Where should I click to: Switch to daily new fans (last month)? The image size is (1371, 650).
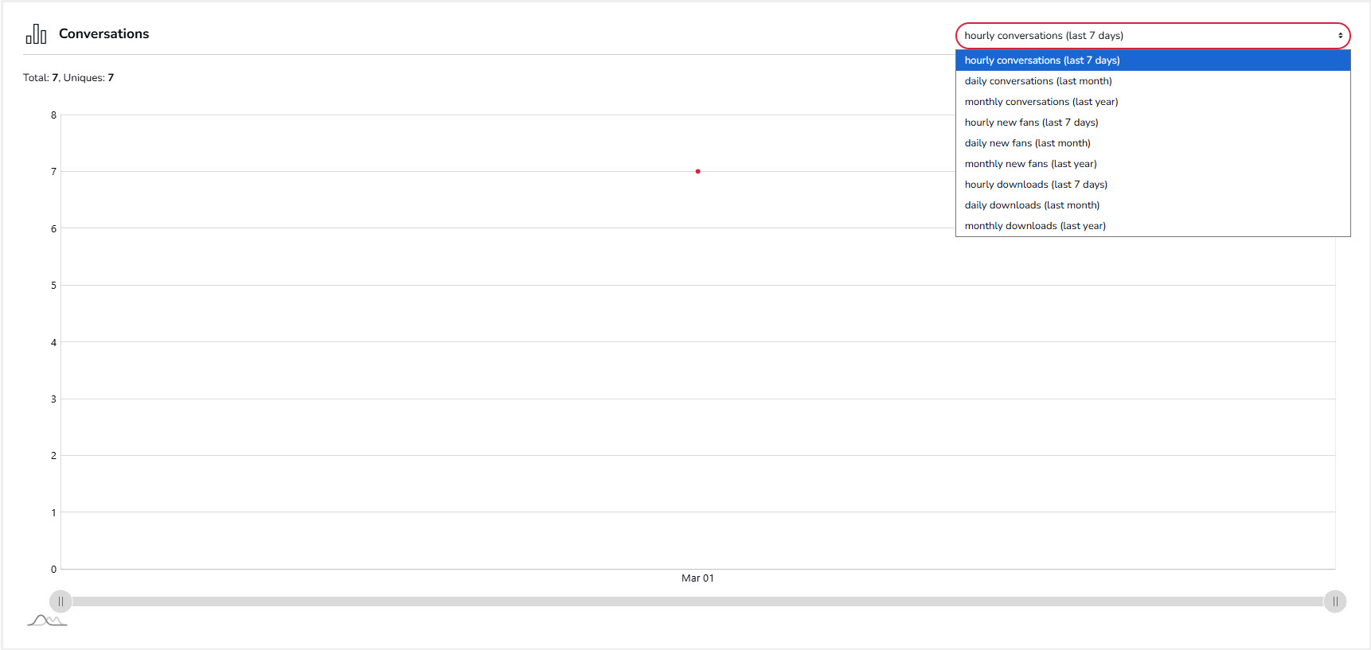pos(1027,143)
